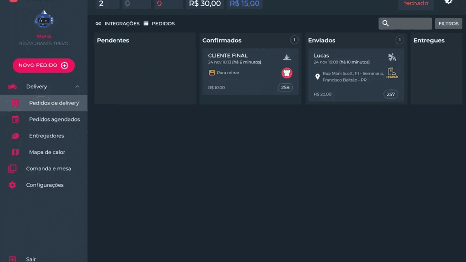Collapse the Delivery menu chevron
466x262 pixels.
tap(77, 87)
